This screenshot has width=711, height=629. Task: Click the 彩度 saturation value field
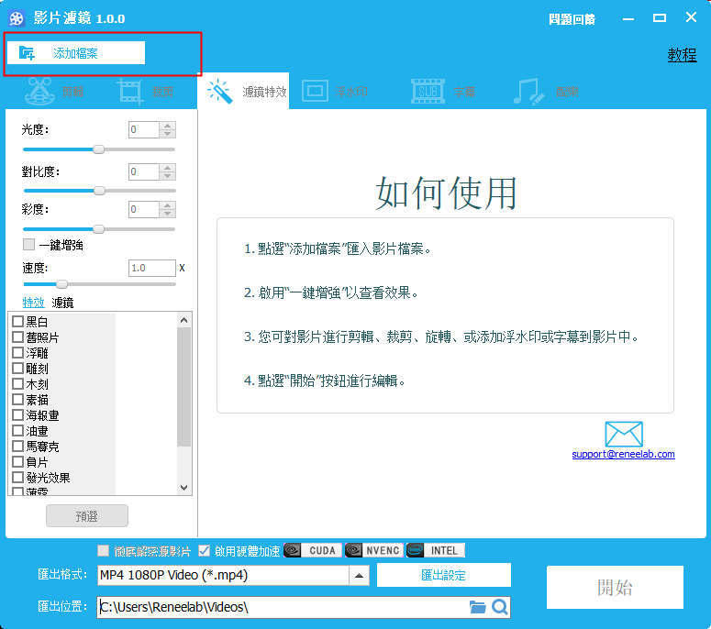[144, 209]
